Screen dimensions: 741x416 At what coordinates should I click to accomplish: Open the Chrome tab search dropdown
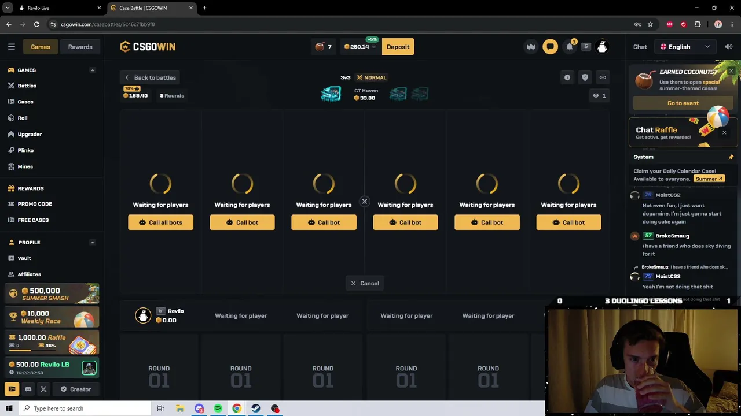(8, 8)
